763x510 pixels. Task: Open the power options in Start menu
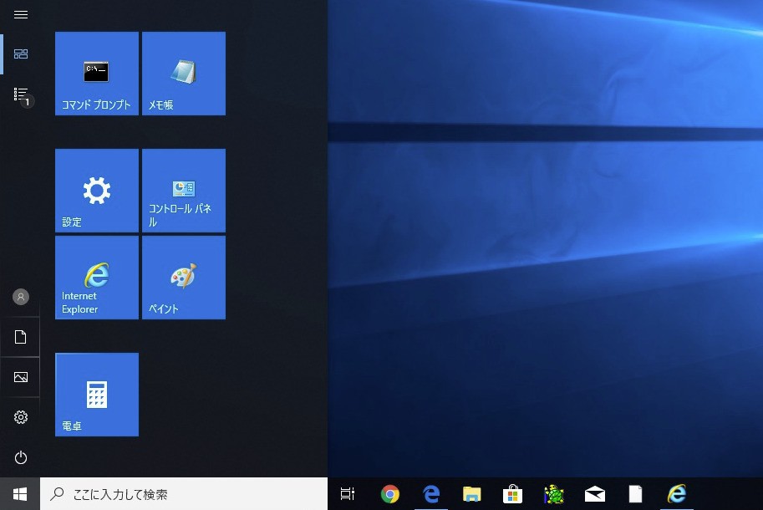(20, 457)
